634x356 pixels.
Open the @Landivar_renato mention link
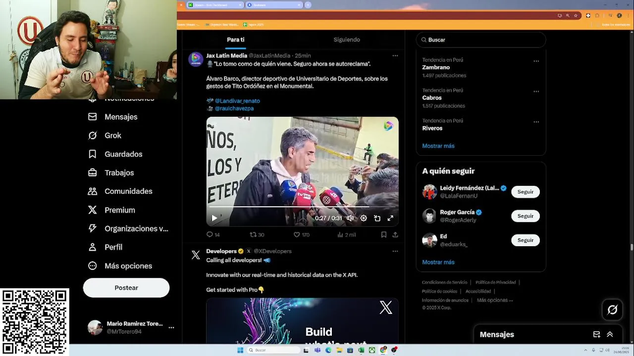pos(237,101)
